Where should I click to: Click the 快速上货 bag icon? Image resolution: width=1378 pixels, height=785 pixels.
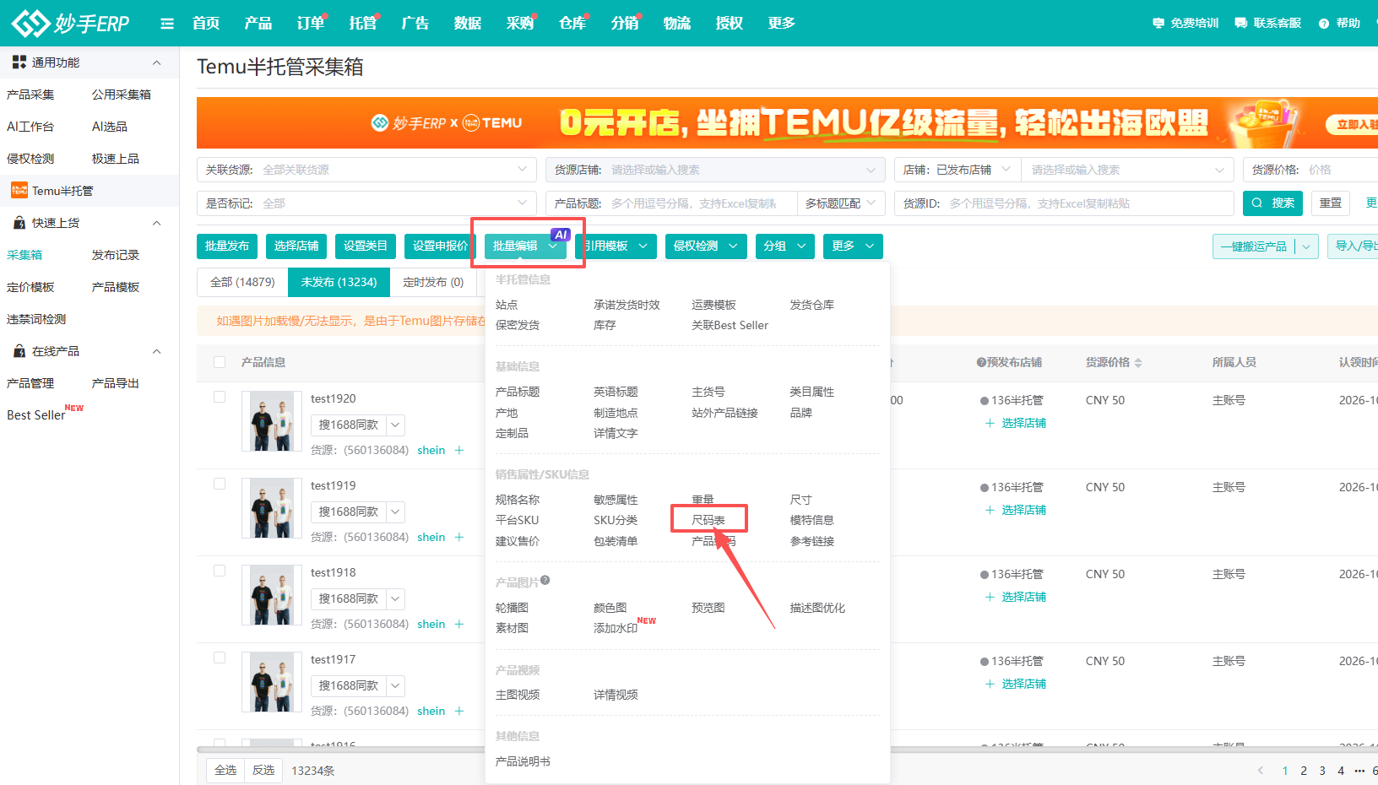19,223
